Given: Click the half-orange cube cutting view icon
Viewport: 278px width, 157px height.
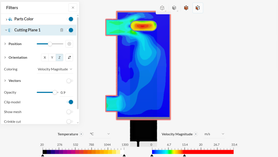Looking at the screenshot, I should pyautogui.click(x=198, y=8).
